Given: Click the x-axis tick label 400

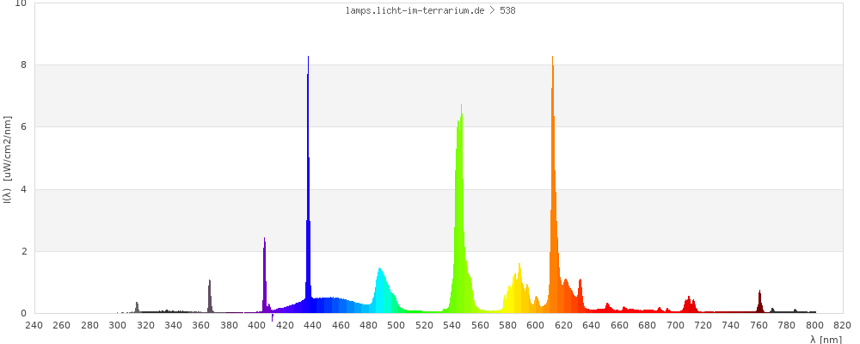Looking at the screenshot, I should pyautogui.click(x=257, y=325).
